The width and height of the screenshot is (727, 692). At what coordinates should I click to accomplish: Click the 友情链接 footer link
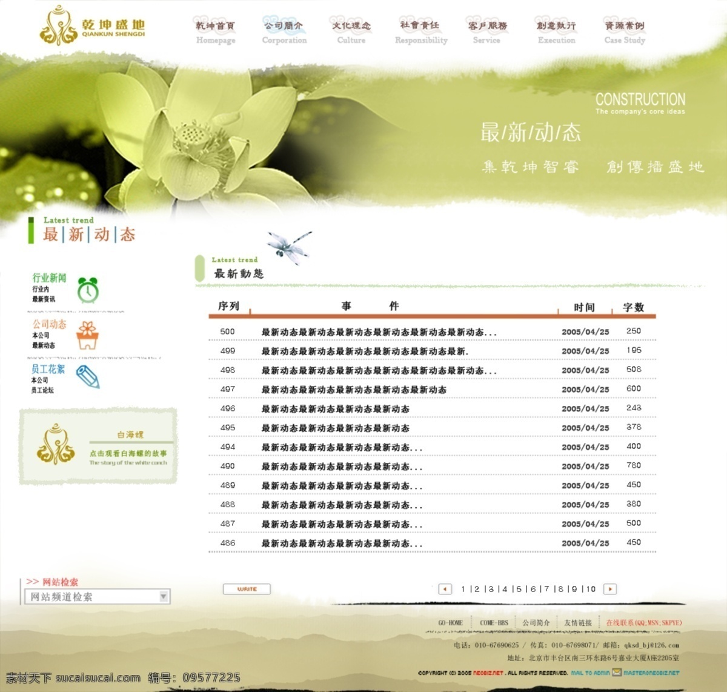tap(578, 623)
